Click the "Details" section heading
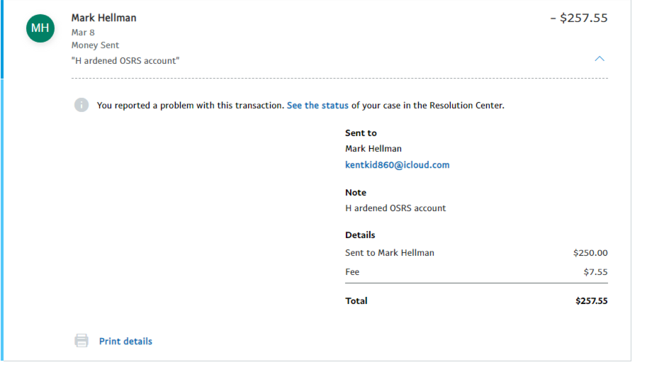Screen dimensions: 647x372 [360, 235]
